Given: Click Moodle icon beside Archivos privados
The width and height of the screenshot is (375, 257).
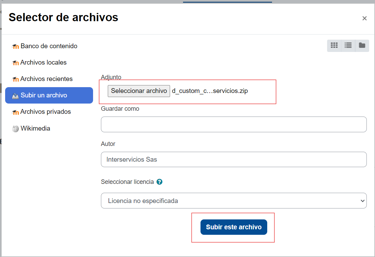Looking at the screenshot, I should 15,112.
